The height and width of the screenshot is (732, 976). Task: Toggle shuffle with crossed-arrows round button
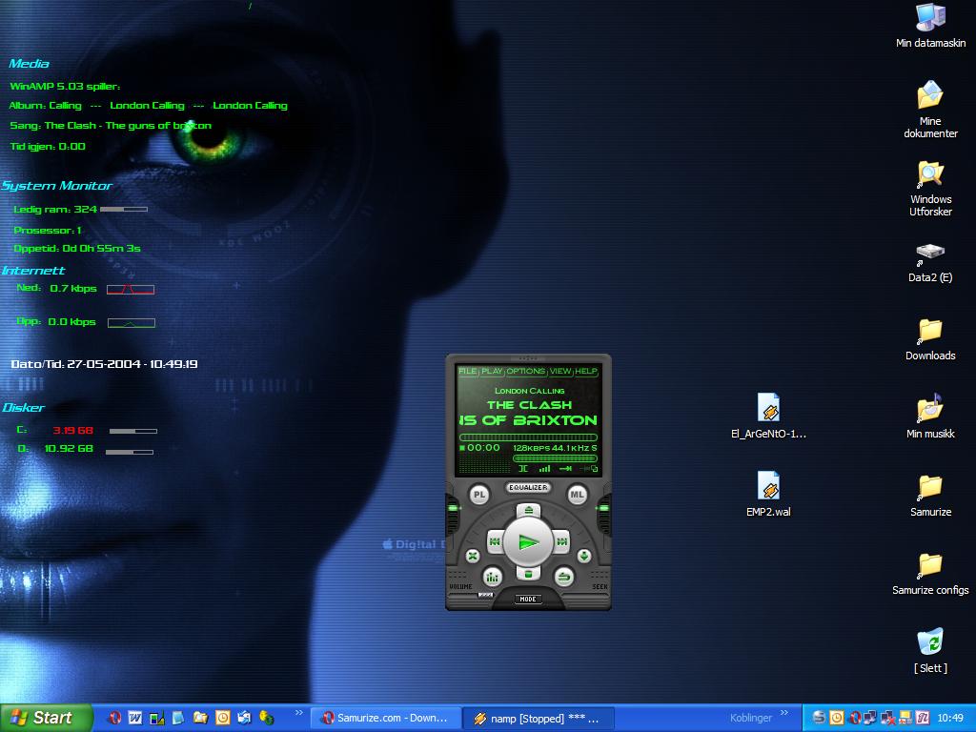coord(473,556)
